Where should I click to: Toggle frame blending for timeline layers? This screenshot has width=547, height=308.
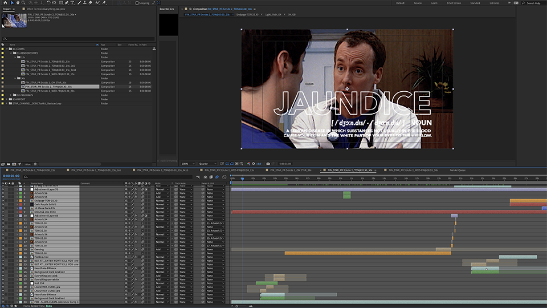tap(211, 177)
